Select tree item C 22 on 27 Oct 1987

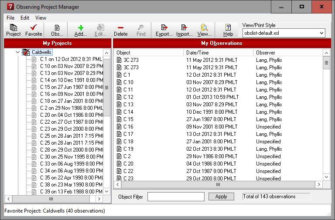click(72, 122)
